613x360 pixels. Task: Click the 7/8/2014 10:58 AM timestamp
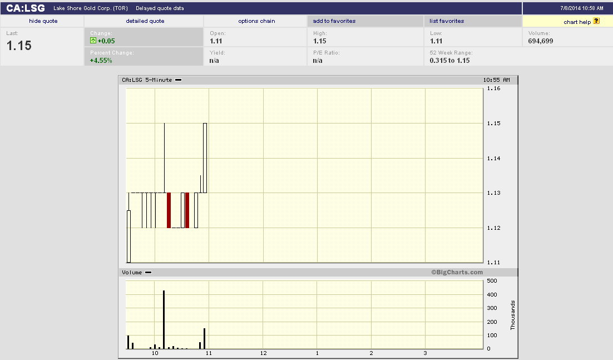[582, 8]
